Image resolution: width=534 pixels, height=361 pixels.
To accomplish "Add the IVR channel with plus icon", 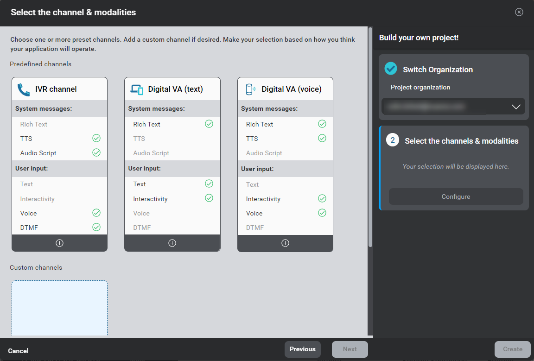I will 59,243.
